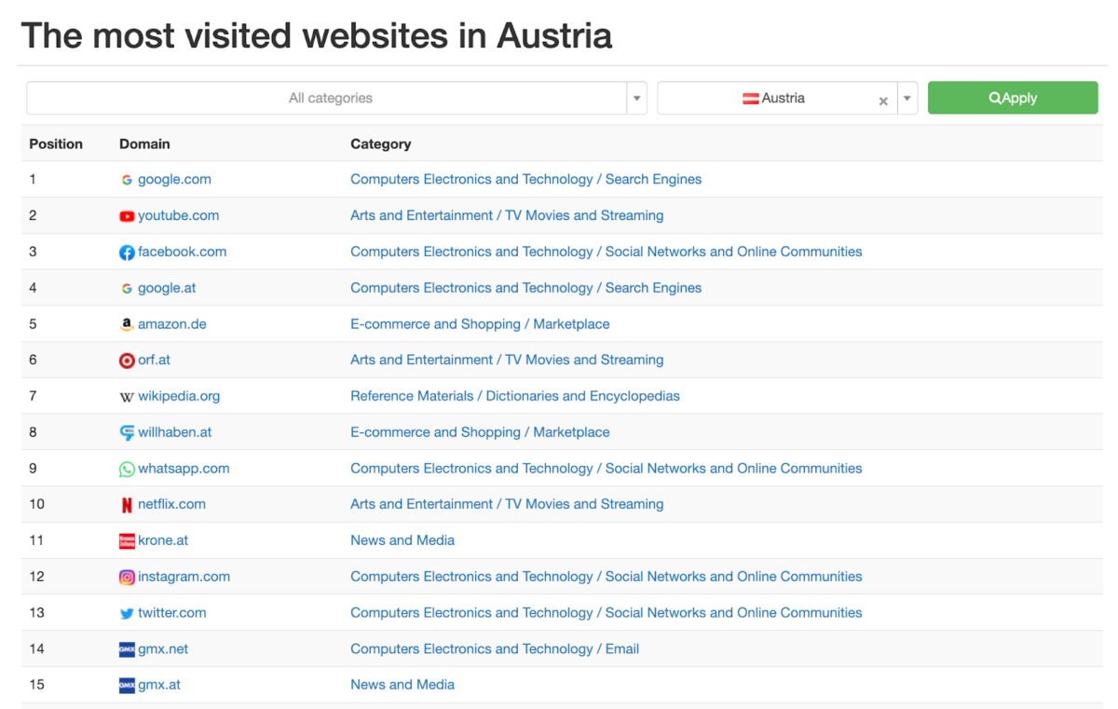1118x709 pixels.
Task: Click position number 15 in the gmx.at row
Action: 36,685
